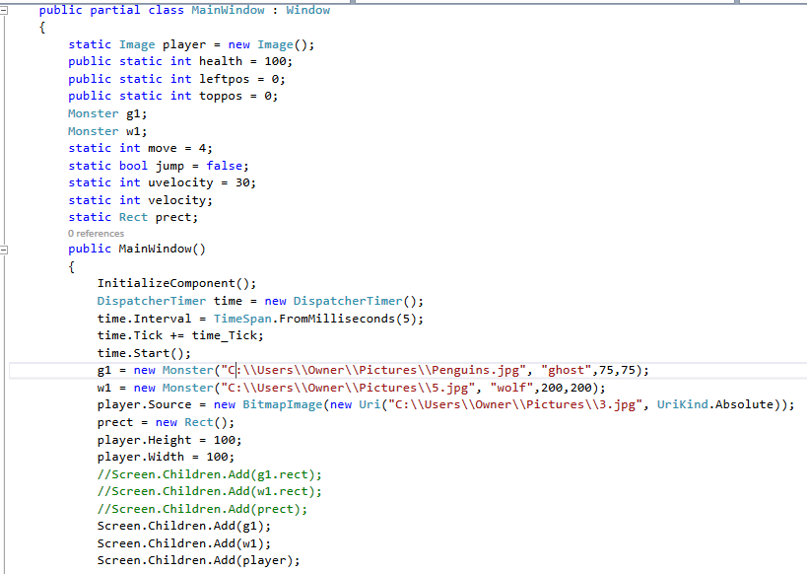Click the comment line adding w1.rect
This screenshot has width=807, height=574.
(x=210, y=491)
